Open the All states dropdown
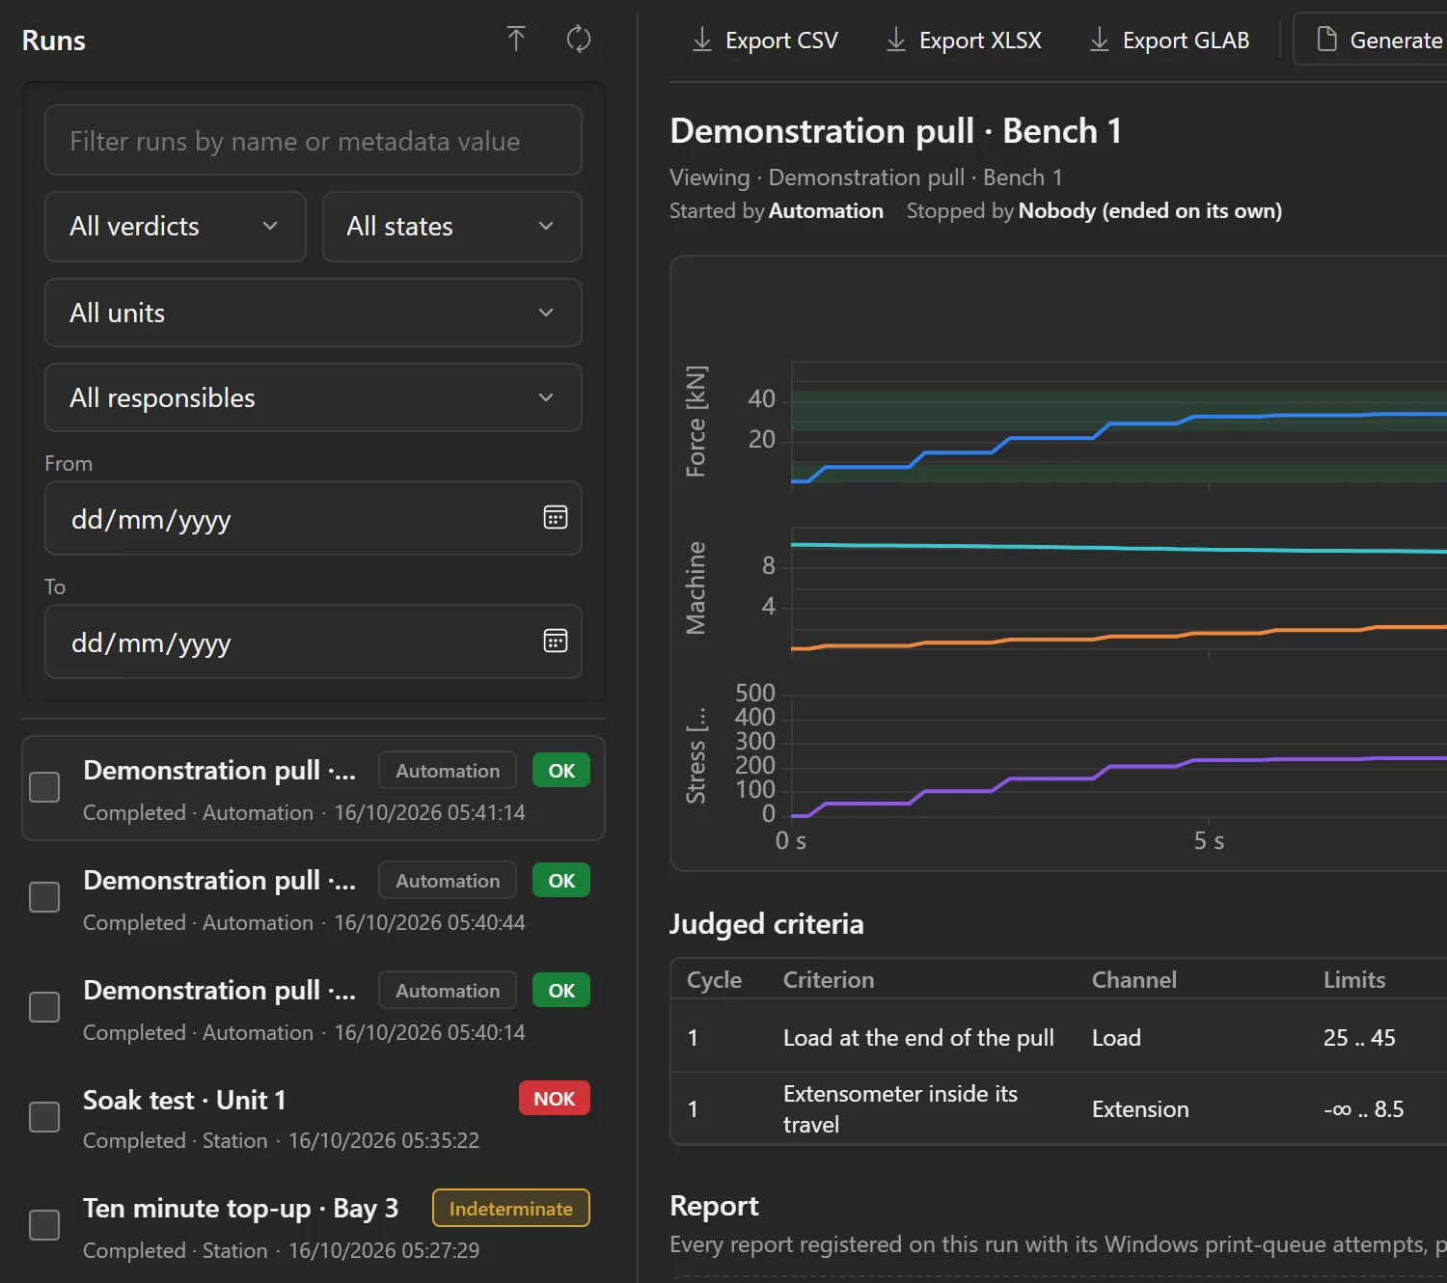Image resolution: width=1447 pixels, height=1283 pixels. click(x=452, y=227)
